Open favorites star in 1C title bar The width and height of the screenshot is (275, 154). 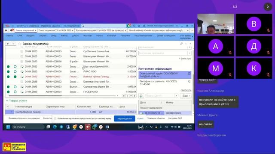tap(139, 26)
